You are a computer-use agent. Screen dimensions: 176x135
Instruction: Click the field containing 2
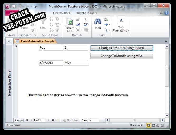coord(76,48)
